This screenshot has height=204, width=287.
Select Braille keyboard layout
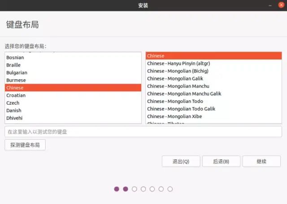coord(13,65)
